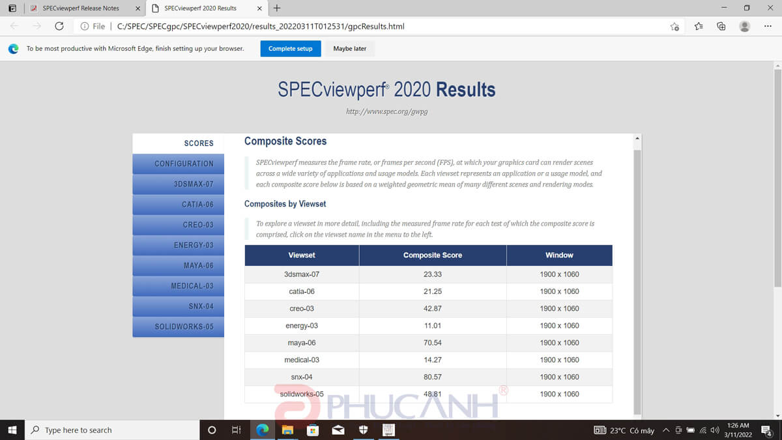Open the Collections panel
The height and width of the screenshot is (440, 782).
click(x=721, y=26)
